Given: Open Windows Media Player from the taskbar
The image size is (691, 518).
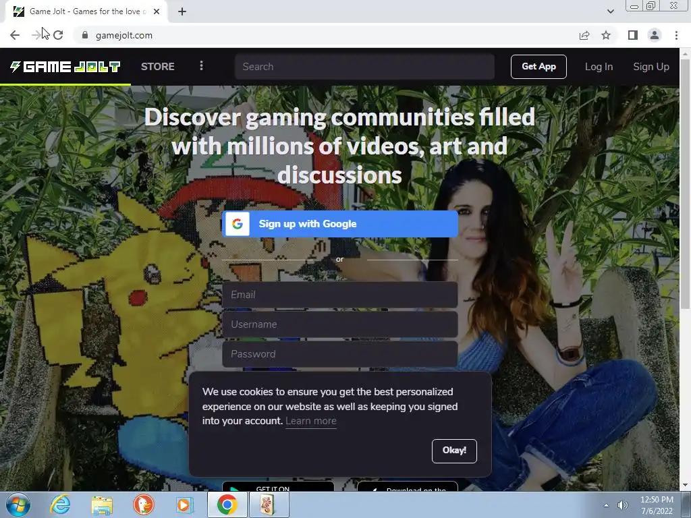Looking at the screenshot, I should click(185, 505).
